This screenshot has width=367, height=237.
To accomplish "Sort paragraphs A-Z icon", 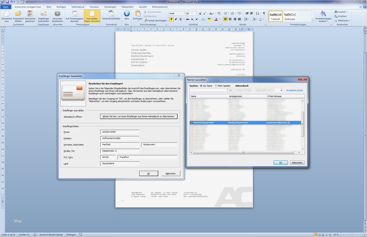I will 257,14.
